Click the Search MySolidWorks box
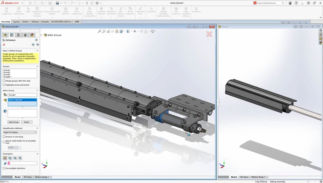 pos(269,3)
